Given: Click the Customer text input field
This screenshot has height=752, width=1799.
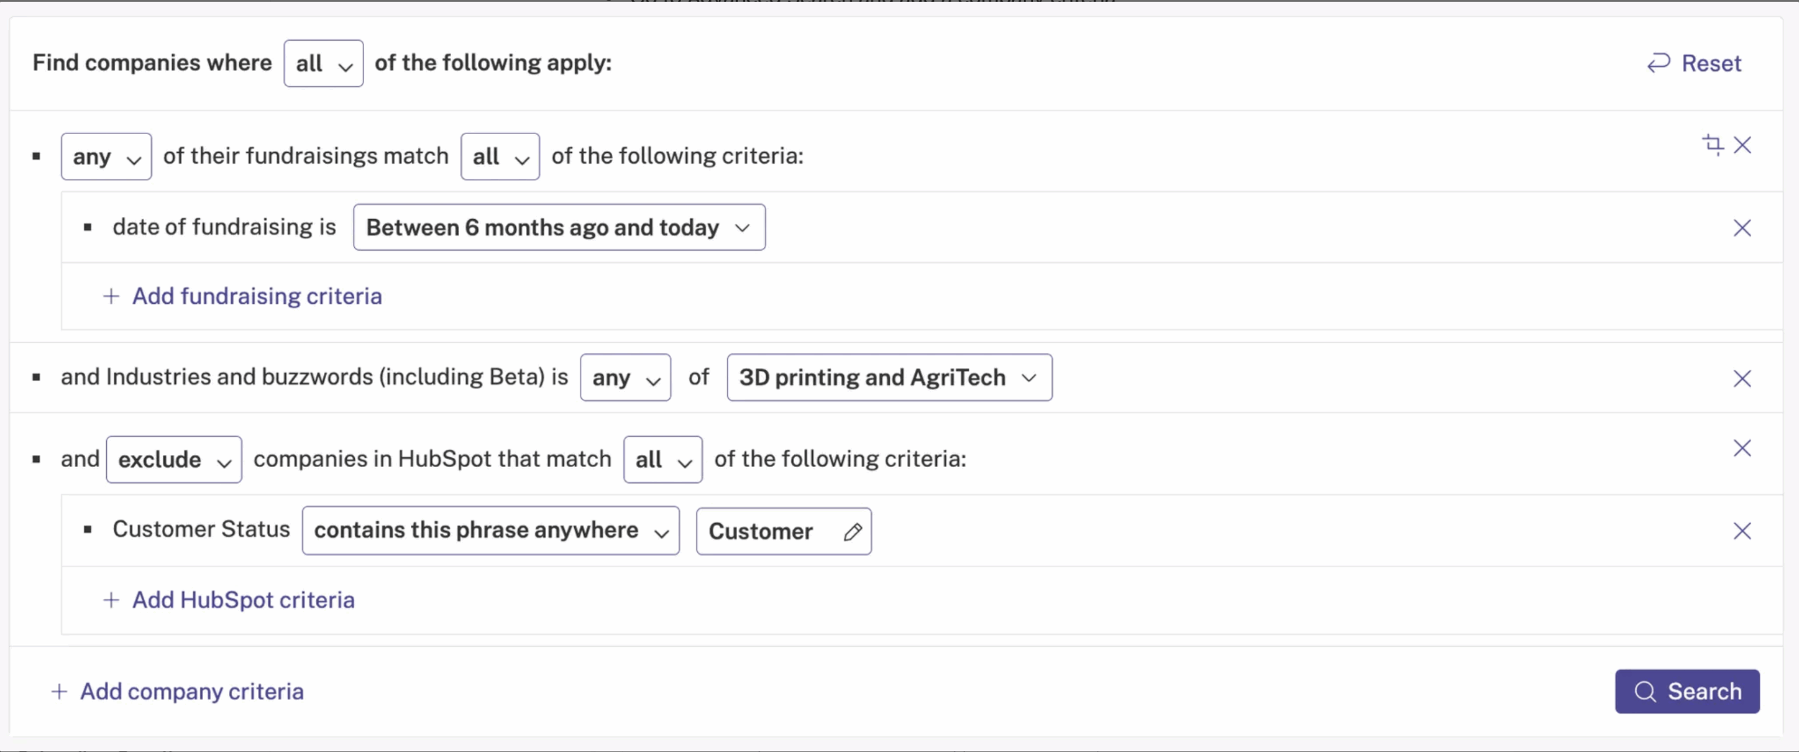Looking at the screenshot, I should click(784, 532).
